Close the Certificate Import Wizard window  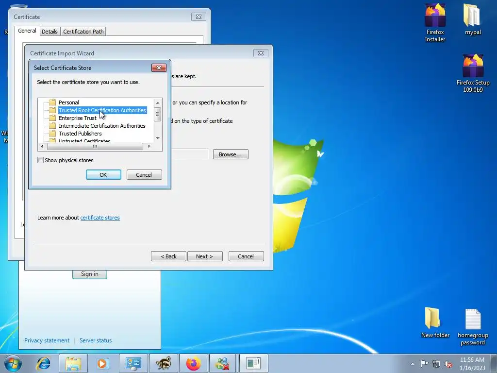click(x=261, y=53)
